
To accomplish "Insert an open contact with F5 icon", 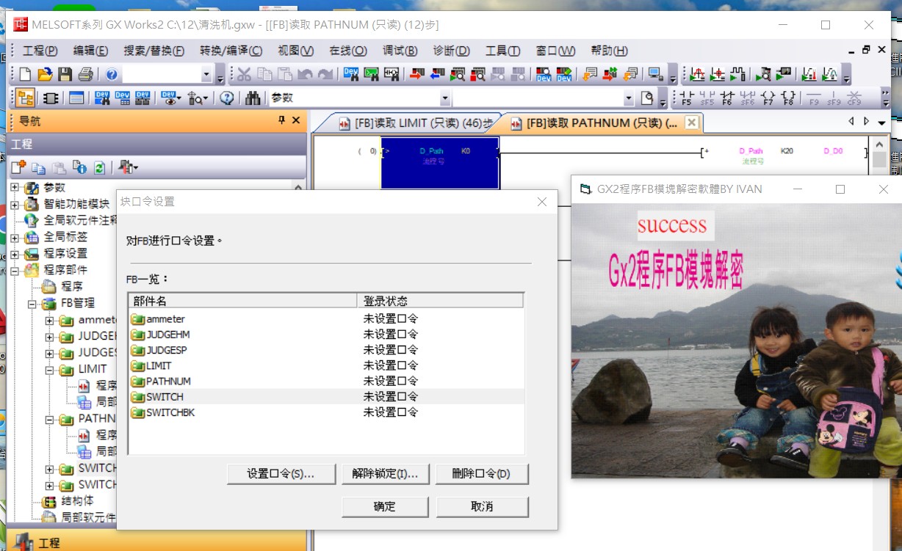I will coord(687,98).
